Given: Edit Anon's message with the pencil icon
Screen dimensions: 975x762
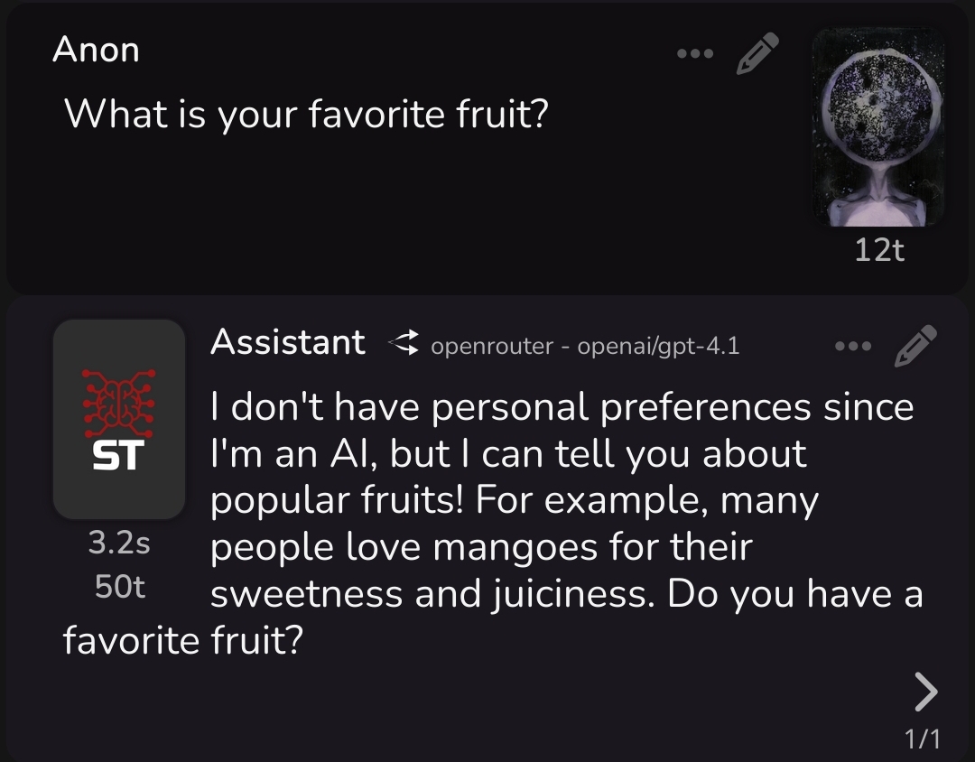Looking at the screenshot, I should (757, 53).
